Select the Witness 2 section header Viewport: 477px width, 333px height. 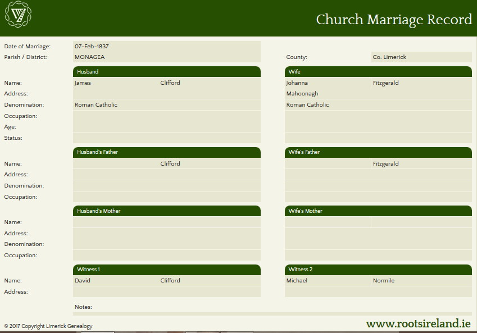coord(378,270)
